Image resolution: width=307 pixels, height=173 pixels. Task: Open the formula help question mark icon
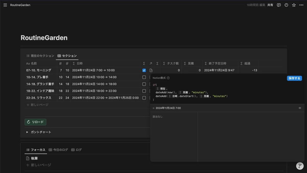point(168,78)
